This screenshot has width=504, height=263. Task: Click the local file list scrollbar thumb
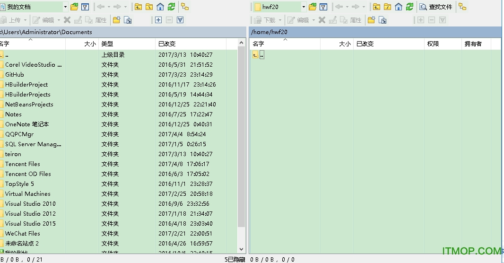coord(242,137)
